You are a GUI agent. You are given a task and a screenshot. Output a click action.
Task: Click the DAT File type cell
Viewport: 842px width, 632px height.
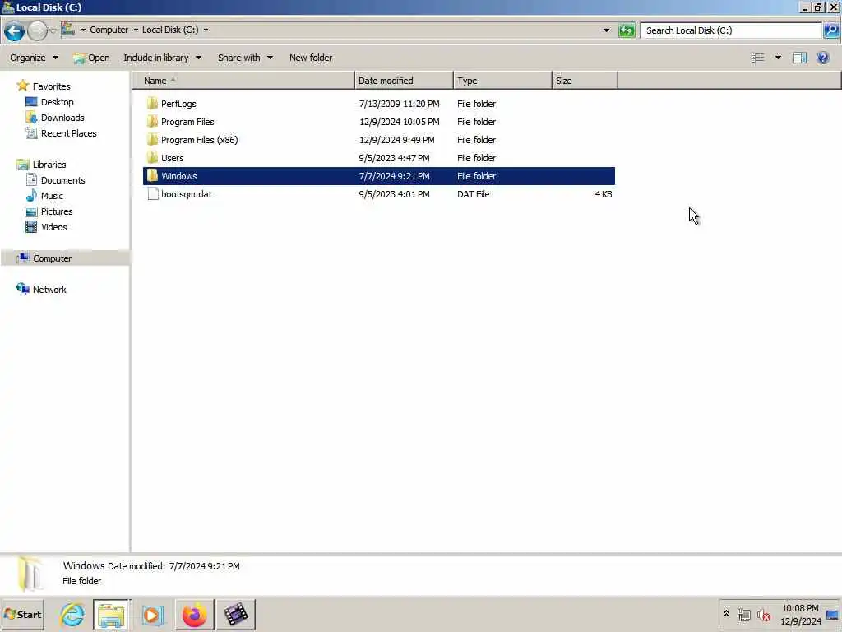(473, 194)
